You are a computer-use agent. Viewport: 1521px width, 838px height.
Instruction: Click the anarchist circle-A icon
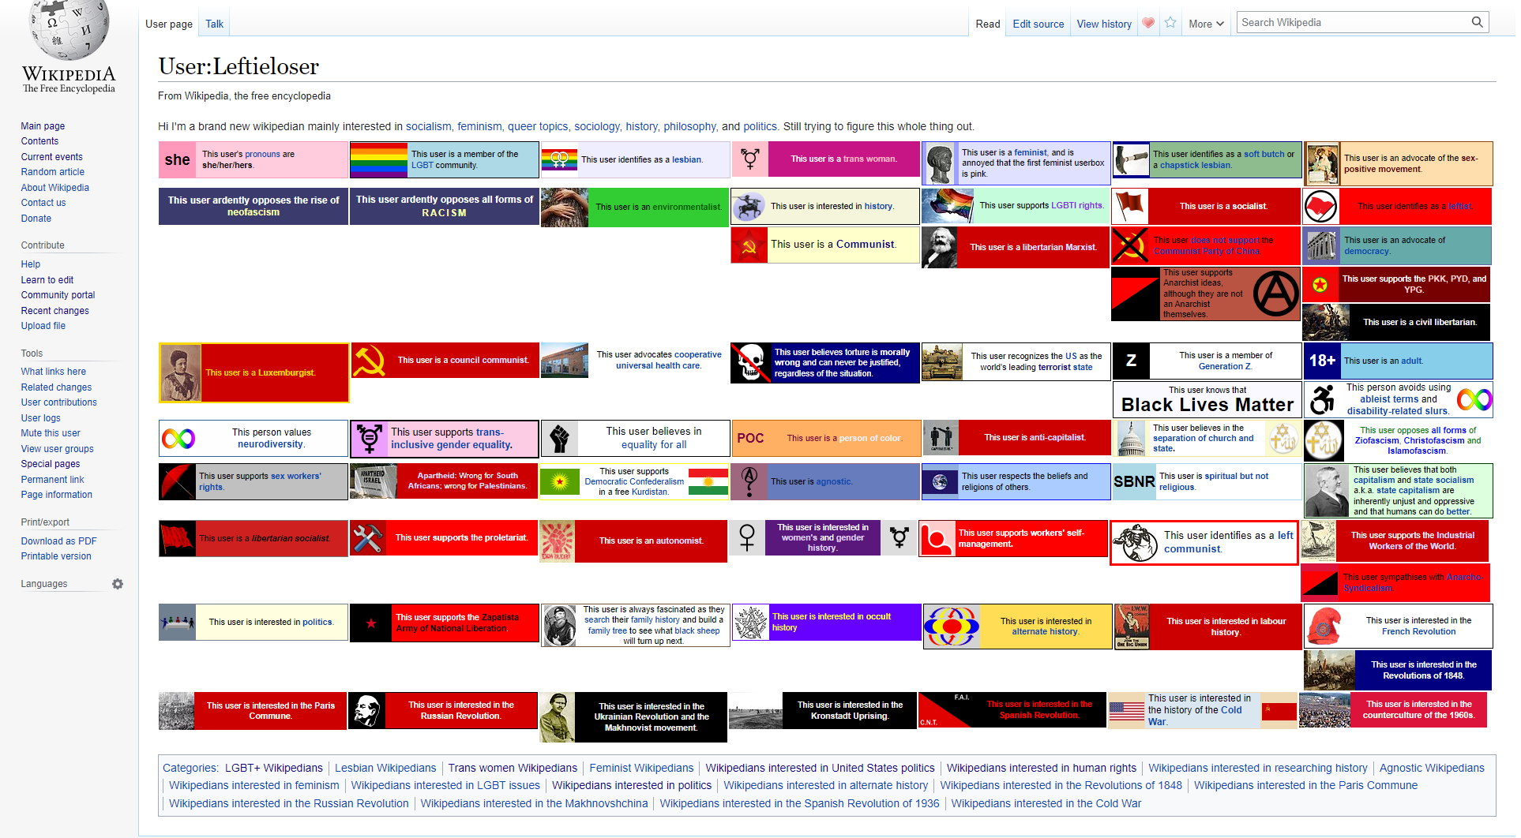tap(1276, 293)
